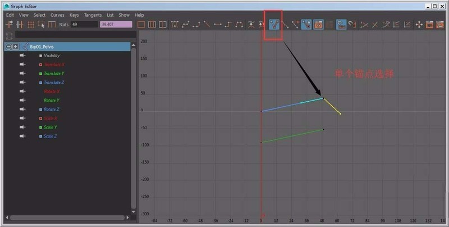Click the channel list scroll-down arrow
The width and height of the screenshot is (449, 227).
(x=133, y=211)
